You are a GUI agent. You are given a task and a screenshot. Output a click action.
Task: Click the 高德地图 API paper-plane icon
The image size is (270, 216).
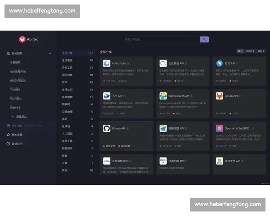point(163,128)
